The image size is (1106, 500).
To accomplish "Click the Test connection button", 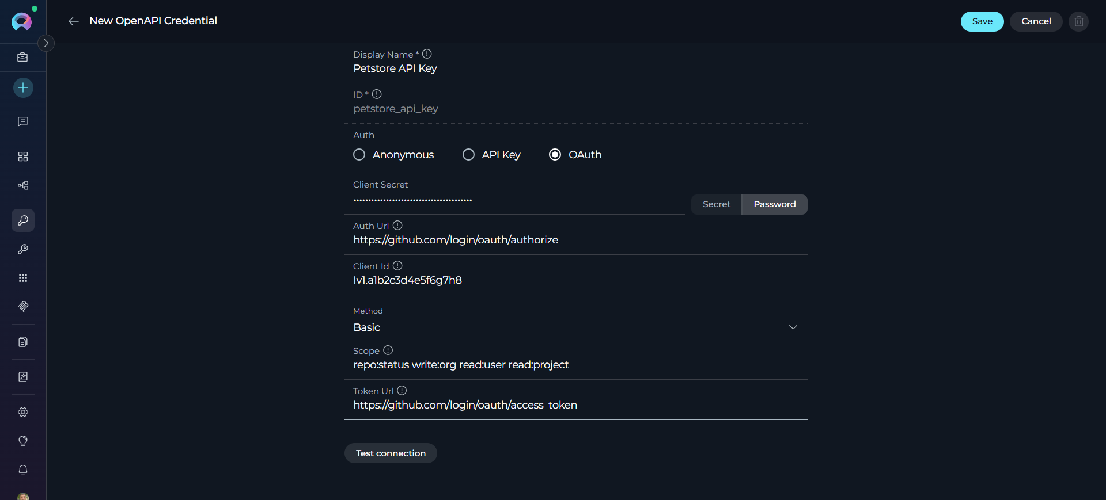I will 391,453.
